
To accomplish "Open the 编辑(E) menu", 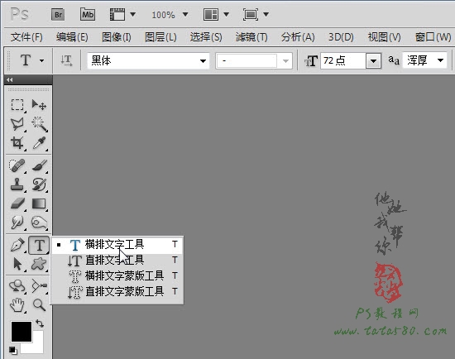I will pyautogui.click(x=72, y=37).
